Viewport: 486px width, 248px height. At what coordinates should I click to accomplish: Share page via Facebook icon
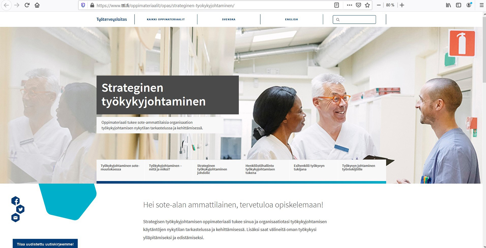point(15,201)
